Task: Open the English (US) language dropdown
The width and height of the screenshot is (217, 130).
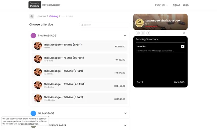Action: (x=161, y=5)
